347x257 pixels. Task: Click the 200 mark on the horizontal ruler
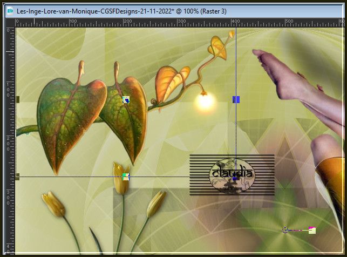[127, 22]
